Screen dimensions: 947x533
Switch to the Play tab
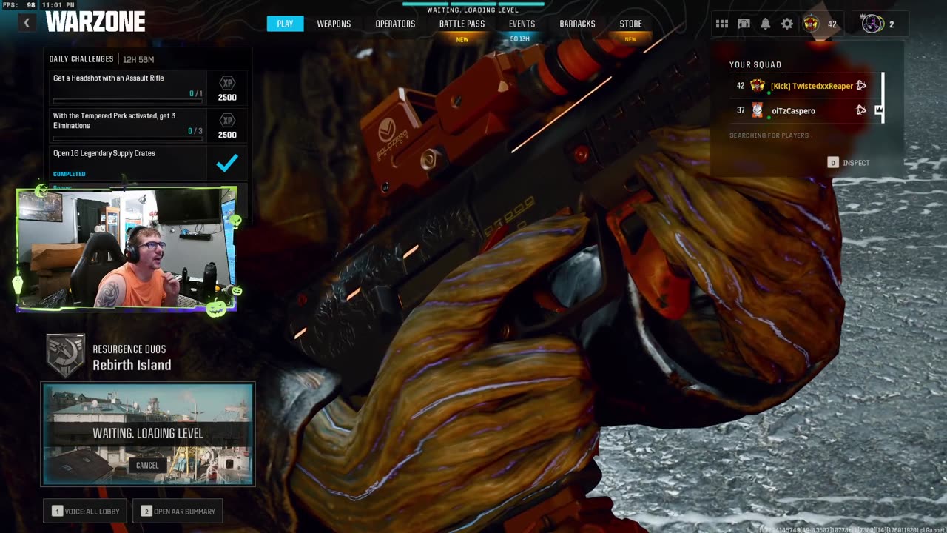pos(286,24)
